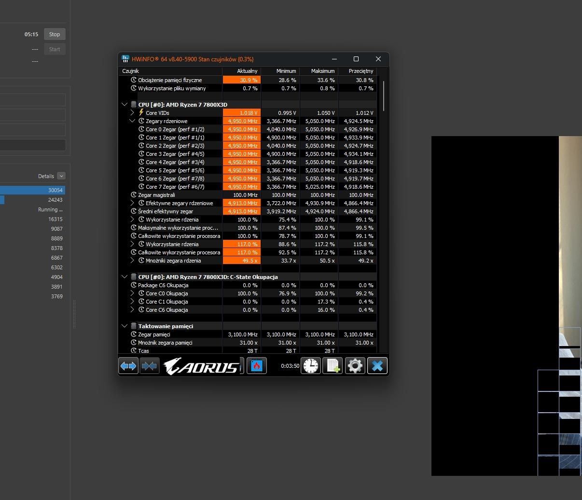The image size is (582, 500).
Task: Click the clock icon beside Zegar magistrali
Action: click(x=134, y=194)
